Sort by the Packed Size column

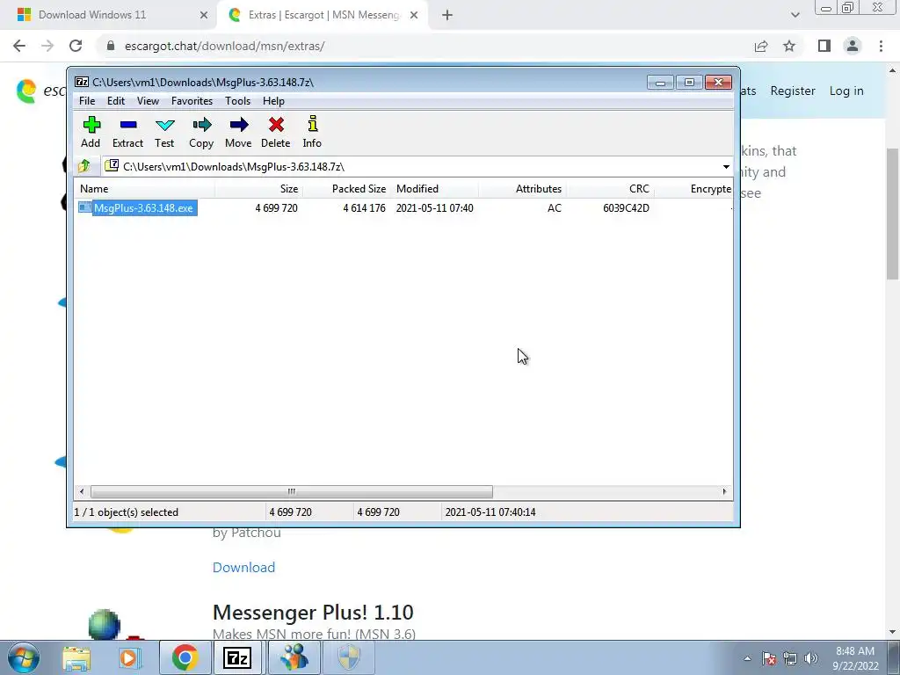[x=346, y=189]
